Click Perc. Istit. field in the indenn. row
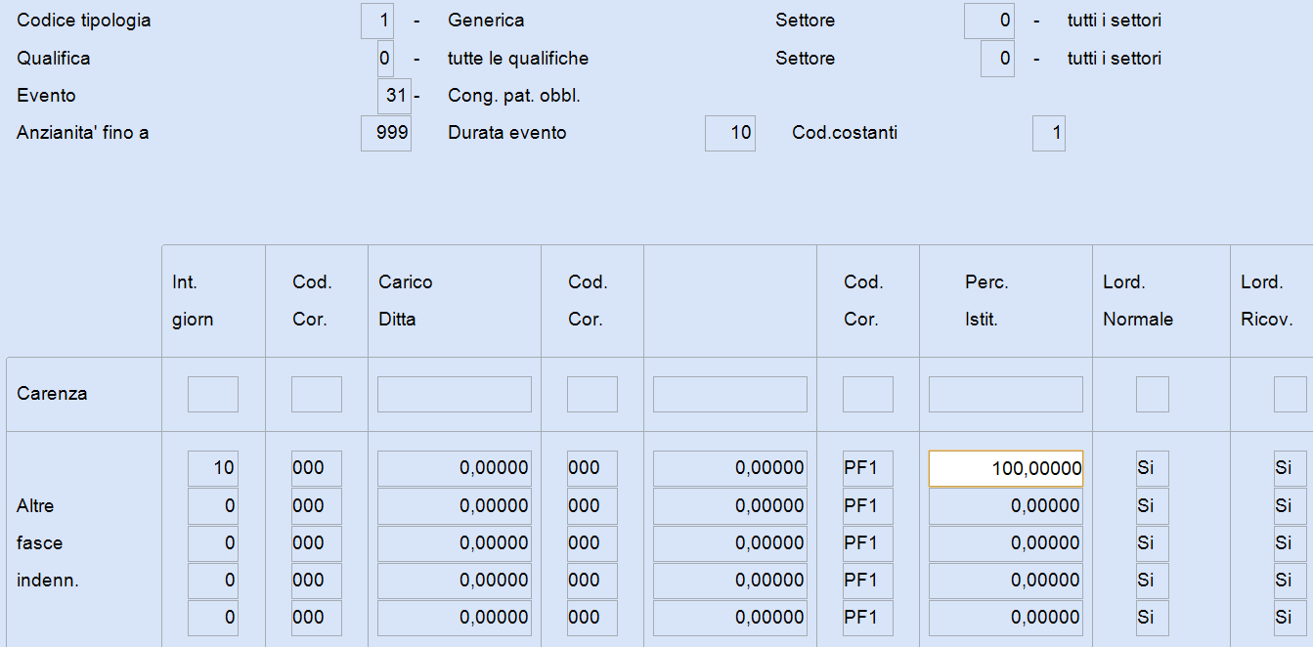Image resolution: width=1313 pixels, height=647 pixels. pos(1006,581)
